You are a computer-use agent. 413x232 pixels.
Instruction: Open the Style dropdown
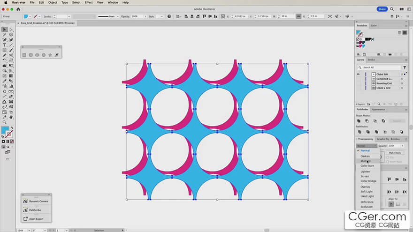pyautogui.click(x=162, y=16)
